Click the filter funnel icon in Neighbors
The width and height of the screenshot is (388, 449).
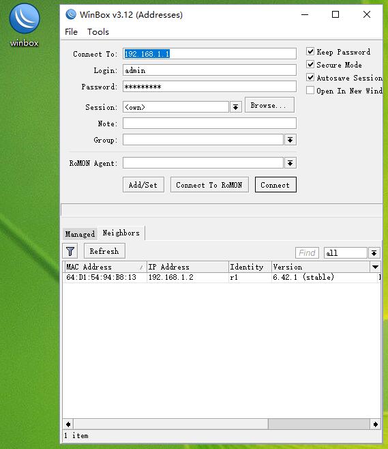pos(70,251)
